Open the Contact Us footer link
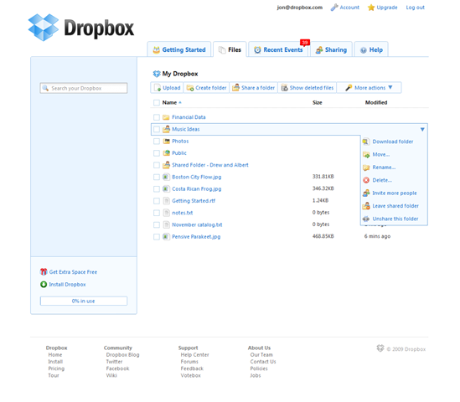Screen dimensions: 460x402 point(263,362)
